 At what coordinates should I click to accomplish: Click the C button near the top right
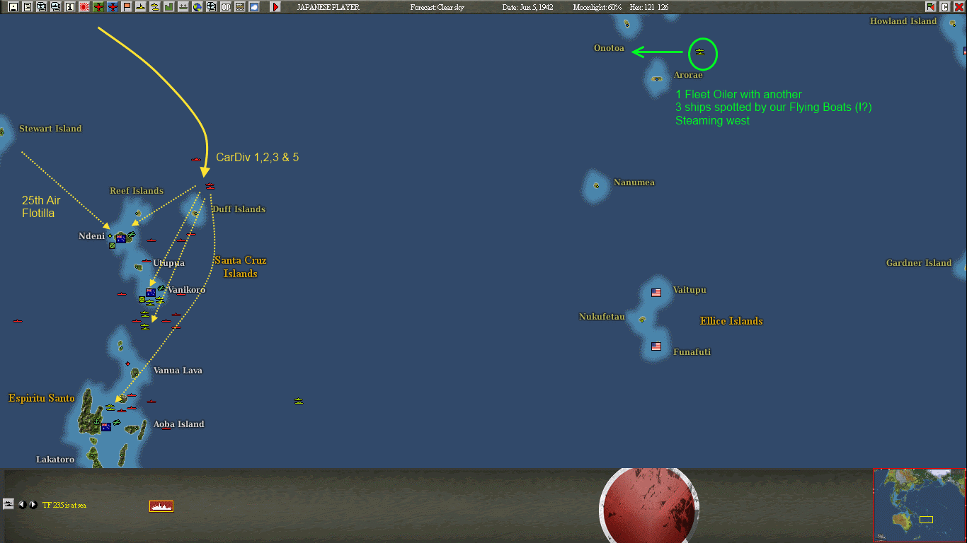point(944,6)
